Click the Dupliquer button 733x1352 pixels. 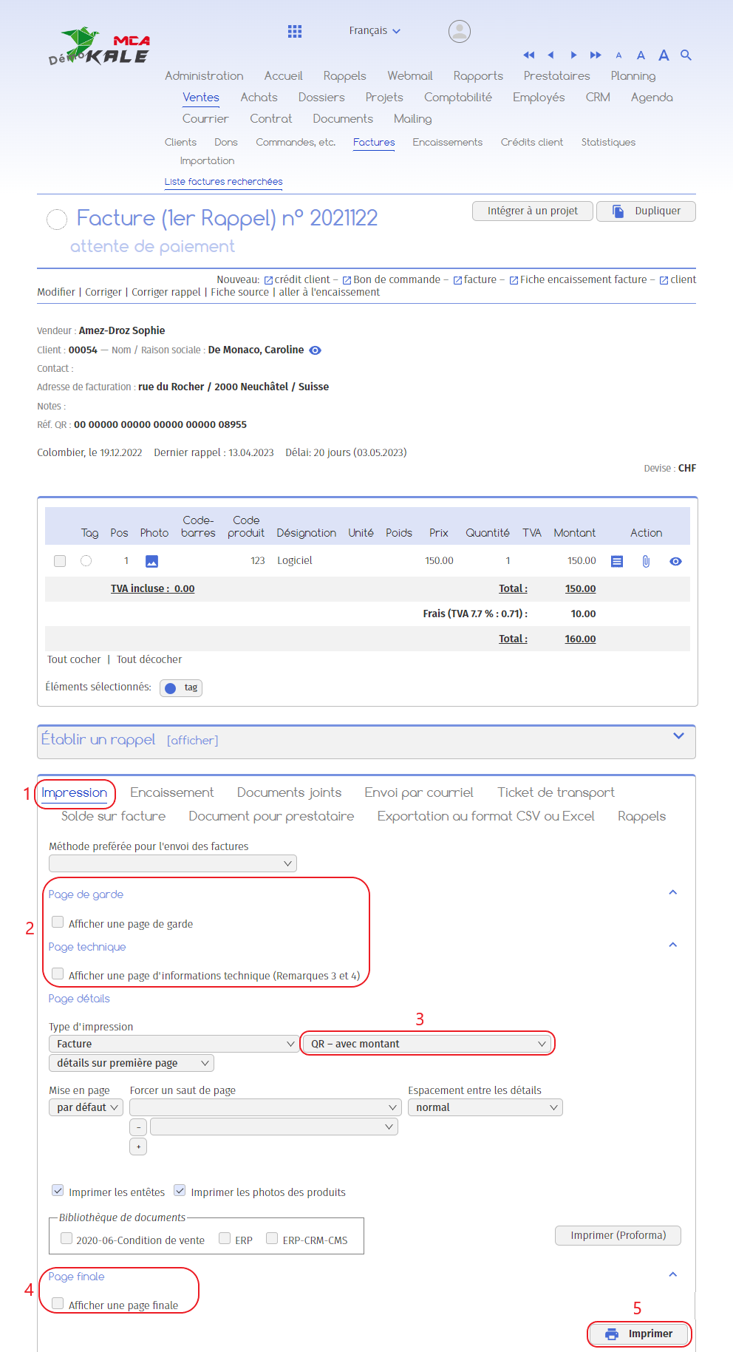point(646,211)
